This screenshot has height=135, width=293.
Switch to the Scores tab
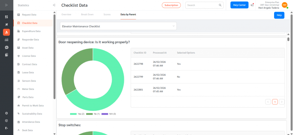(x=107, y=14)
